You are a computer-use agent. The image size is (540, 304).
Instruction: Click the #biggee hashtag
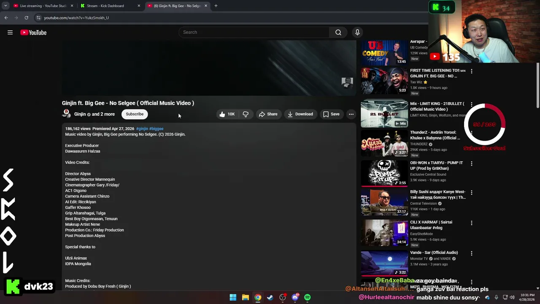(x=156, y=129)
